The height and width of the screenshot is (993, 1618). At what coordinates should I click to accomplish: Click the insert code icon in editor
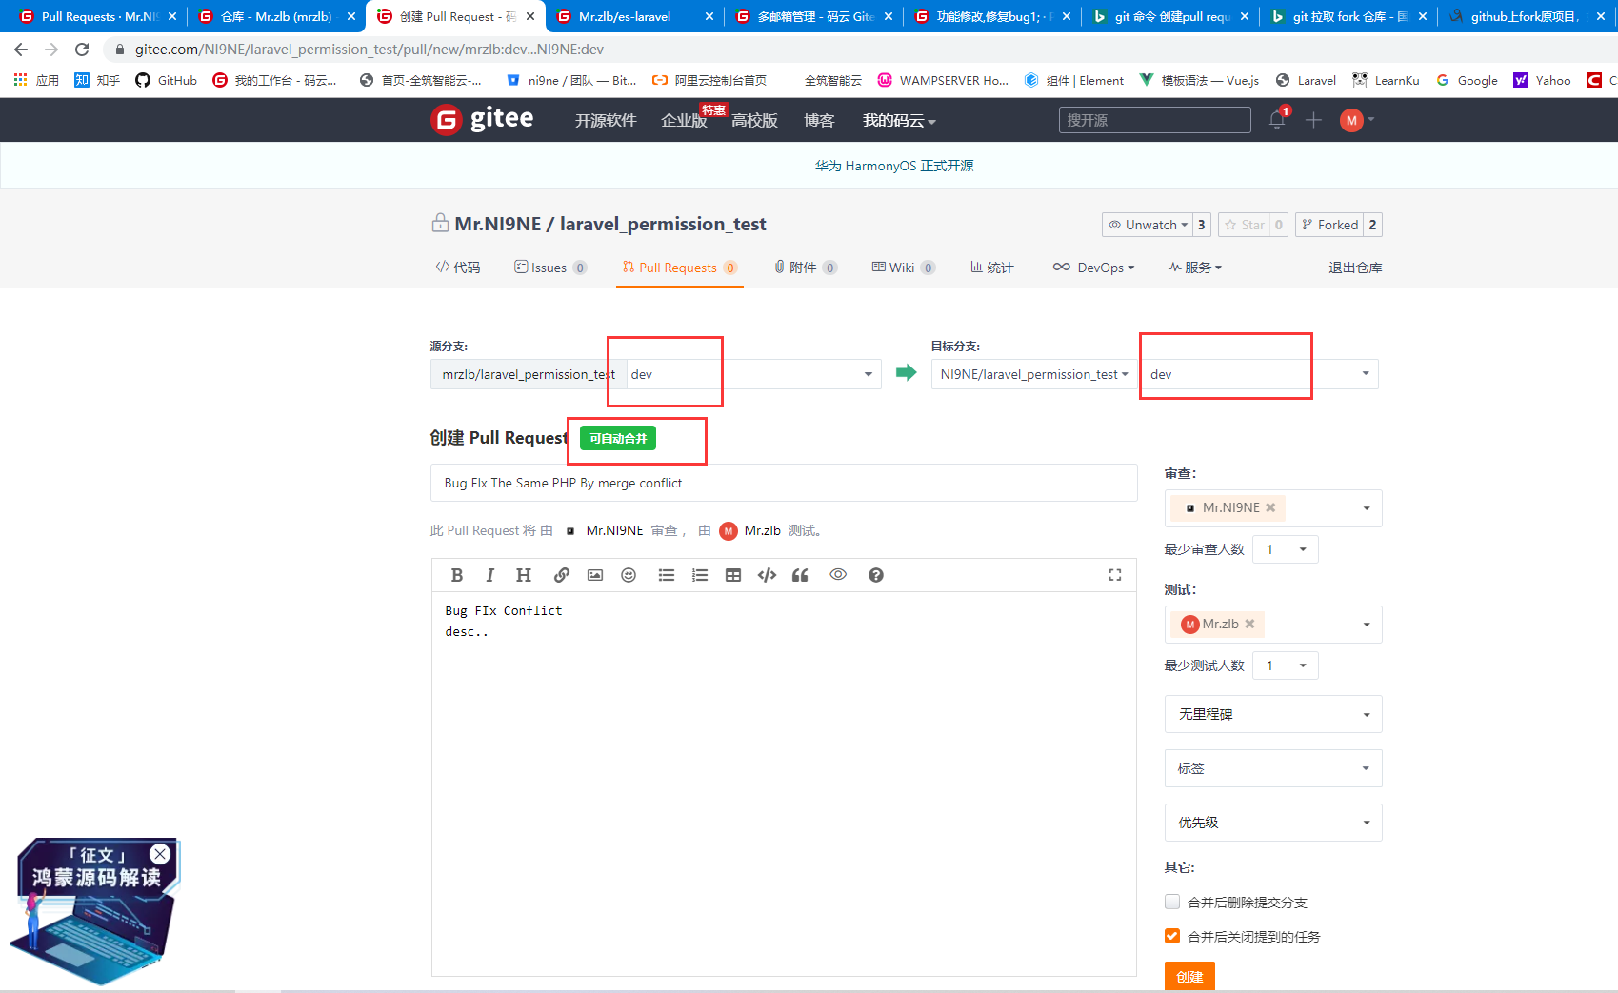[x=767, y=575]
